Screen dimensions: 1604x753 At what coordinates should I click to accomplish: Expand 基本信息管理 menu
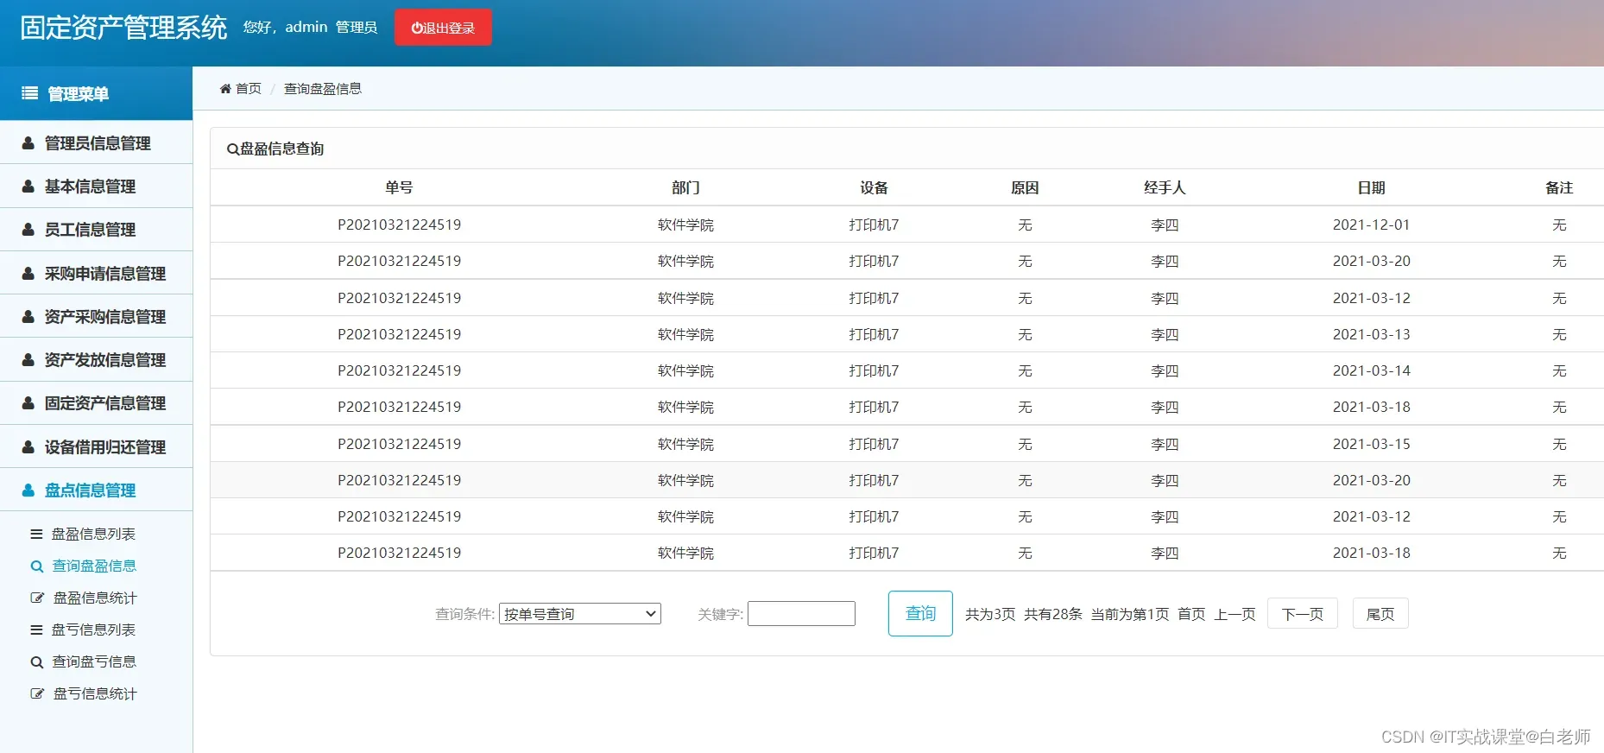click(96, 187)
